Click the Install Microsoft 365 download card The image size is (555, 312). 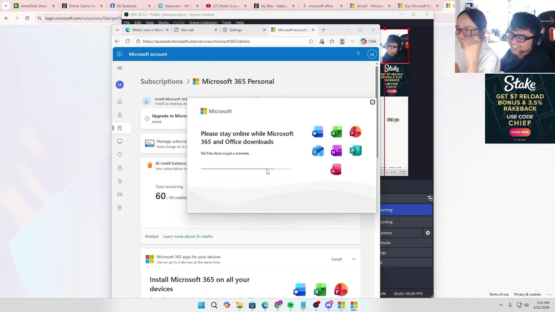pyautogui.click(x=164, y=101)
